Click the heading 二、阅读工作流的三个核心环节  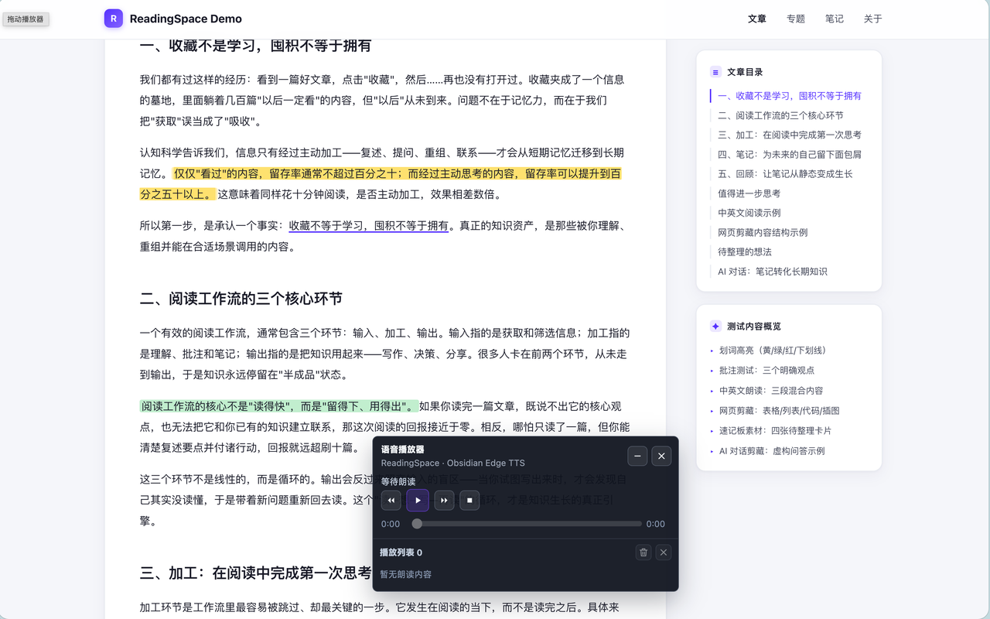(241, 299)
